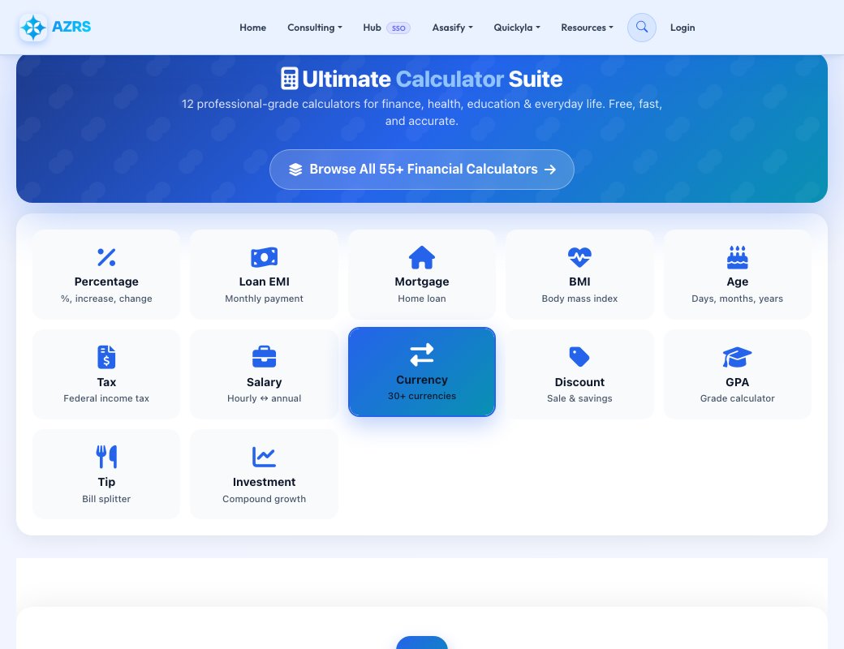Click the 'Home loan' subtitle

point(422,299)
